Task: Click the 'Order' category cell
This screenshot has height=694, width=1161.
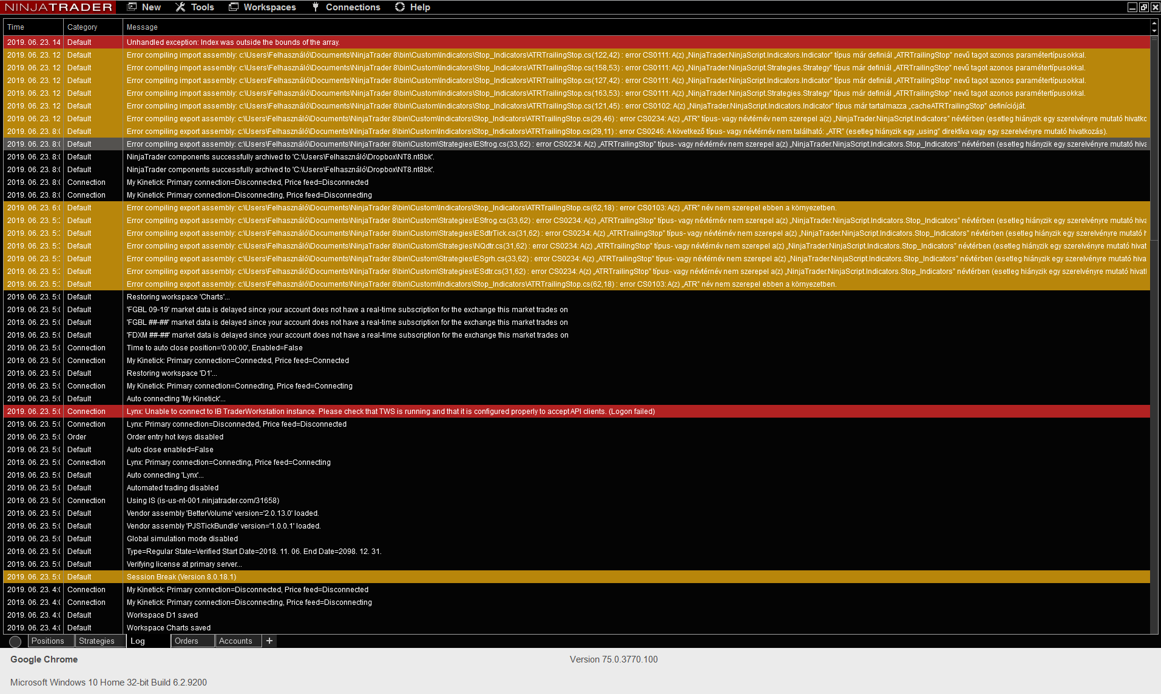Action: [x=93, y=437]
